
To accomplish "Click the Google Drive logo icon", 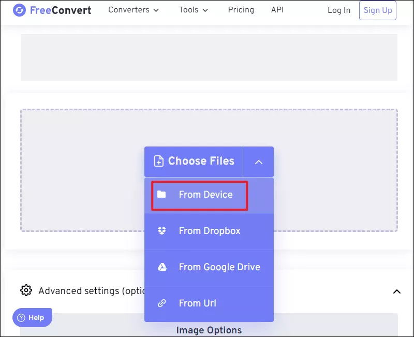I will (x=162, y=267).
